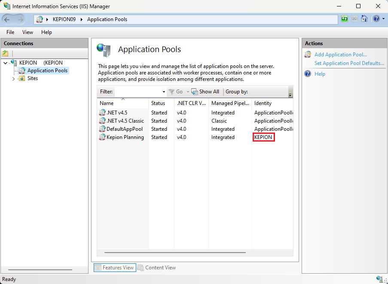Open the toolbar overflow options arrow
The height and width of the screenshot is (284, 388).
click(x=290, y=95)
